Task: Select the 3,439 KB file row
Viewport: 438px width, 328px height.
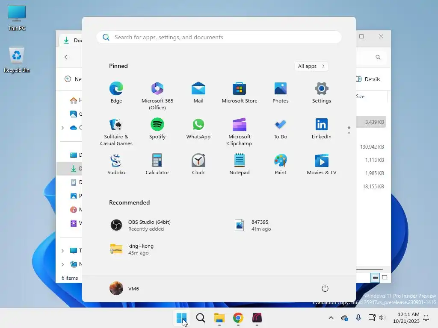Action: click(371, 122)
